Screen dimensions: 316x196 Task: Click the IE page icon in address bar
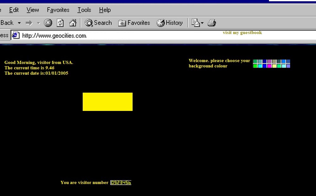pyautogui.click(x=15, y=35)
